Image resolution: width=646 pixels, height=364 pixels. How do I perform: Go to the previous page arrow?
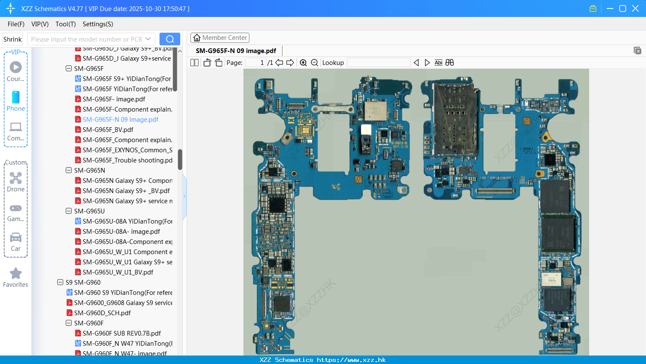pyautogui.click(x=279, y=63)
